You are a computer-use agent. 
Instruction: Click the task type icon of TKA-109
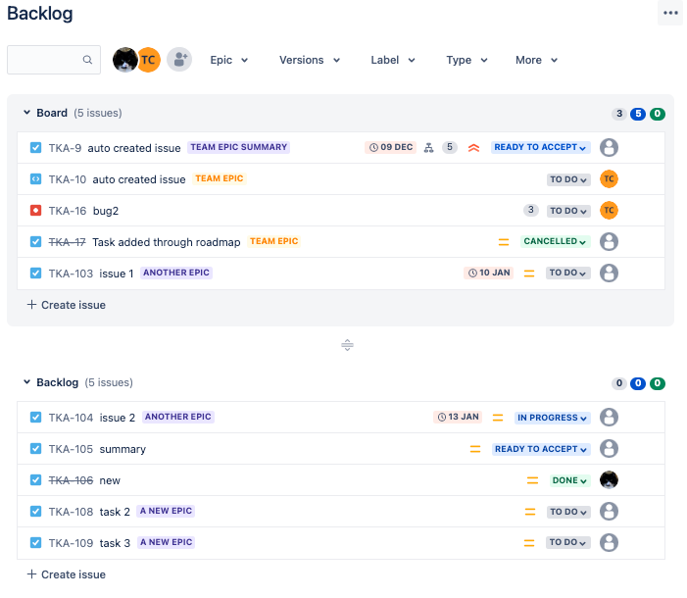tap(36, 543)
